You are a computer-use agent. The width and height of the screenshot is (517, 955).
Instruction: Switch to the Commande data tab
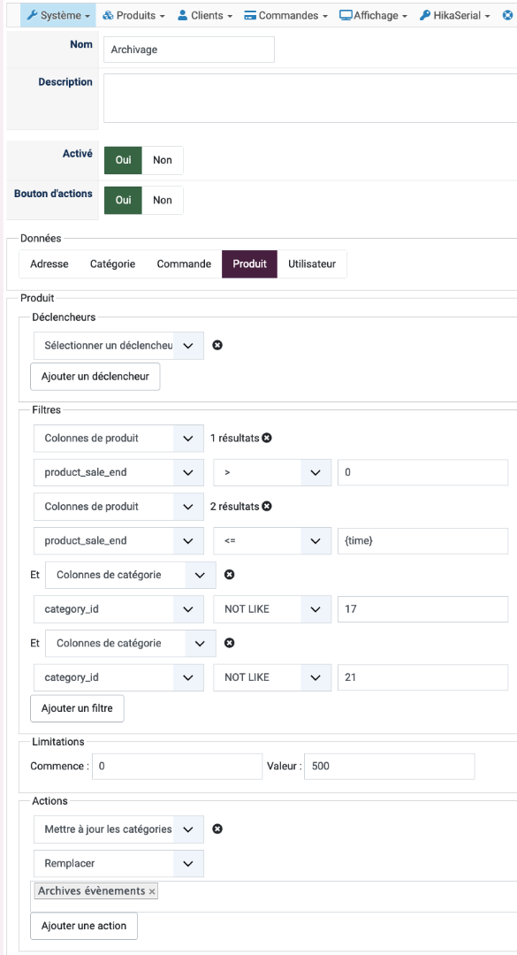point(184,264)
